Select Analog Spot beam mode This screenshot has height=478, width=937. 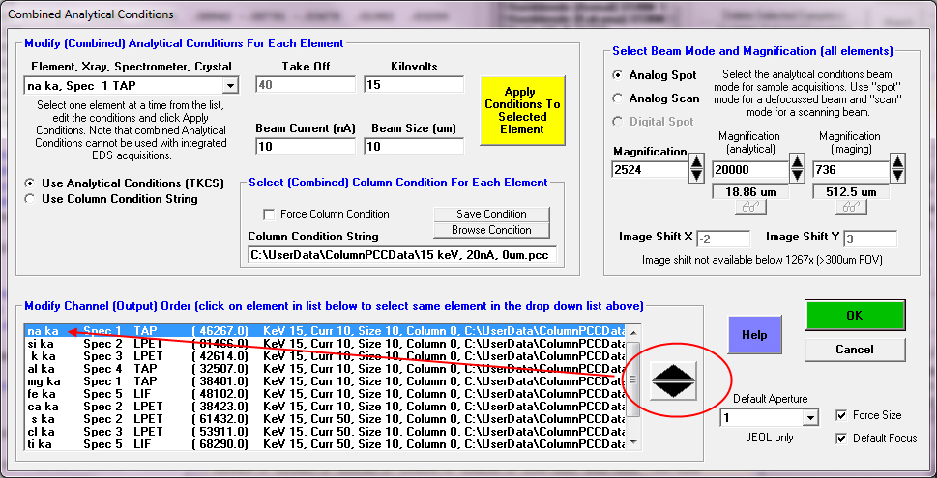click(619, 75)
